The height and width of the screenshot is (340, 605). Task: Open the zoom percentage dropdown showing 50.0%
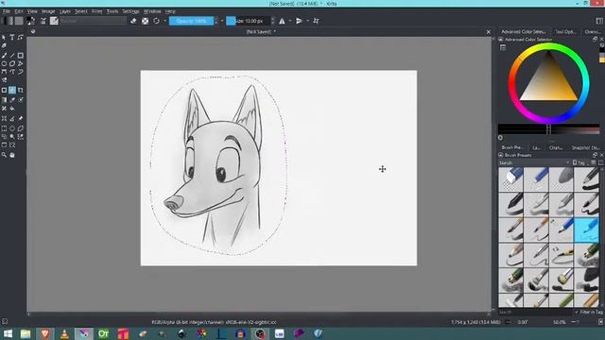coord(560,322)
